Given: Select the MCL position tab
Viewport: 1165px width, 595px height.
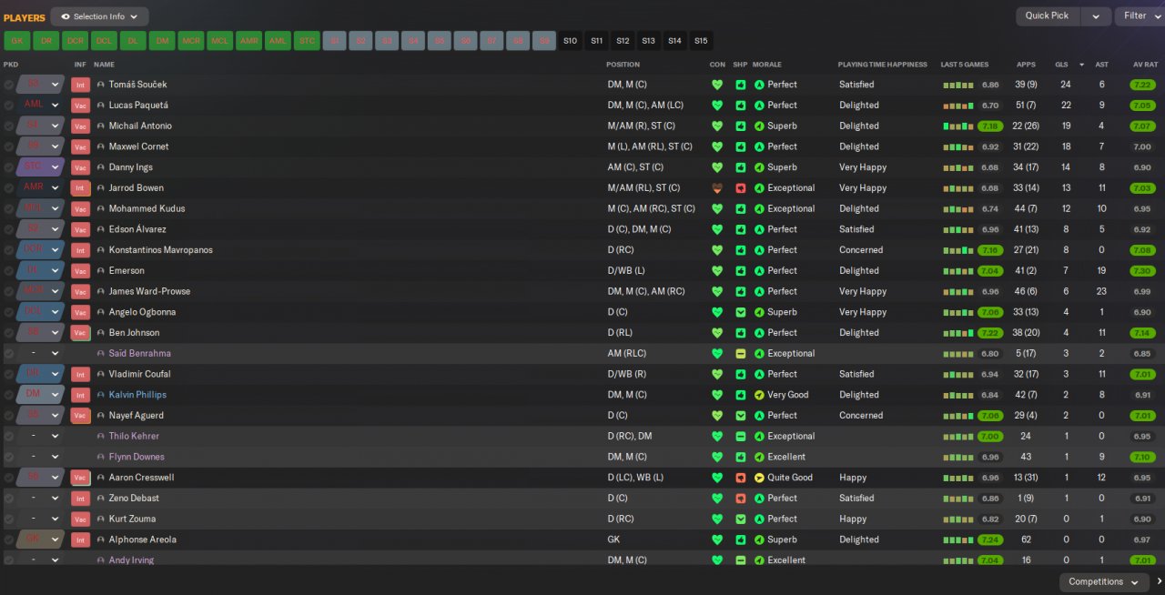Looking at the screenshot, I should click(x=219, y=41).
